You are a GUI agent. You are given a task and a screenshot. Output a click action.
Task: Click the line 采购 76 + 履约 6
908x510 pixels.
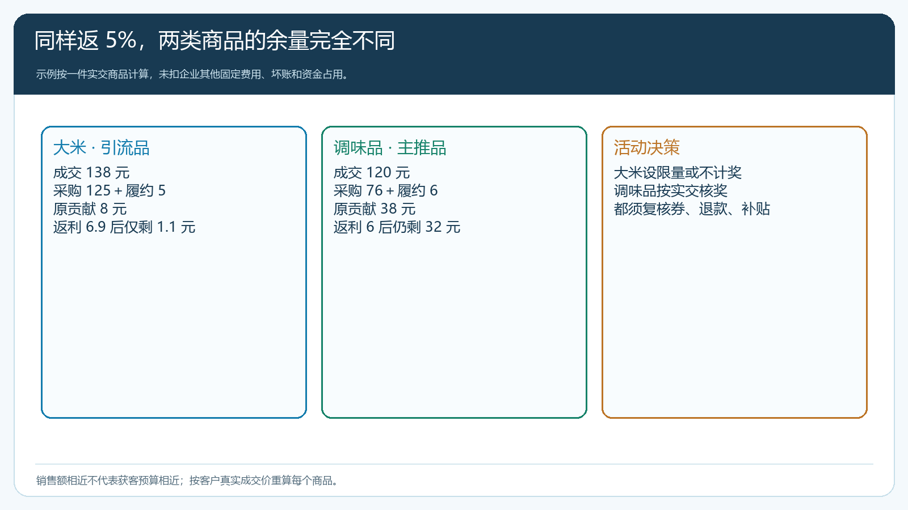(x=385, y=190)
